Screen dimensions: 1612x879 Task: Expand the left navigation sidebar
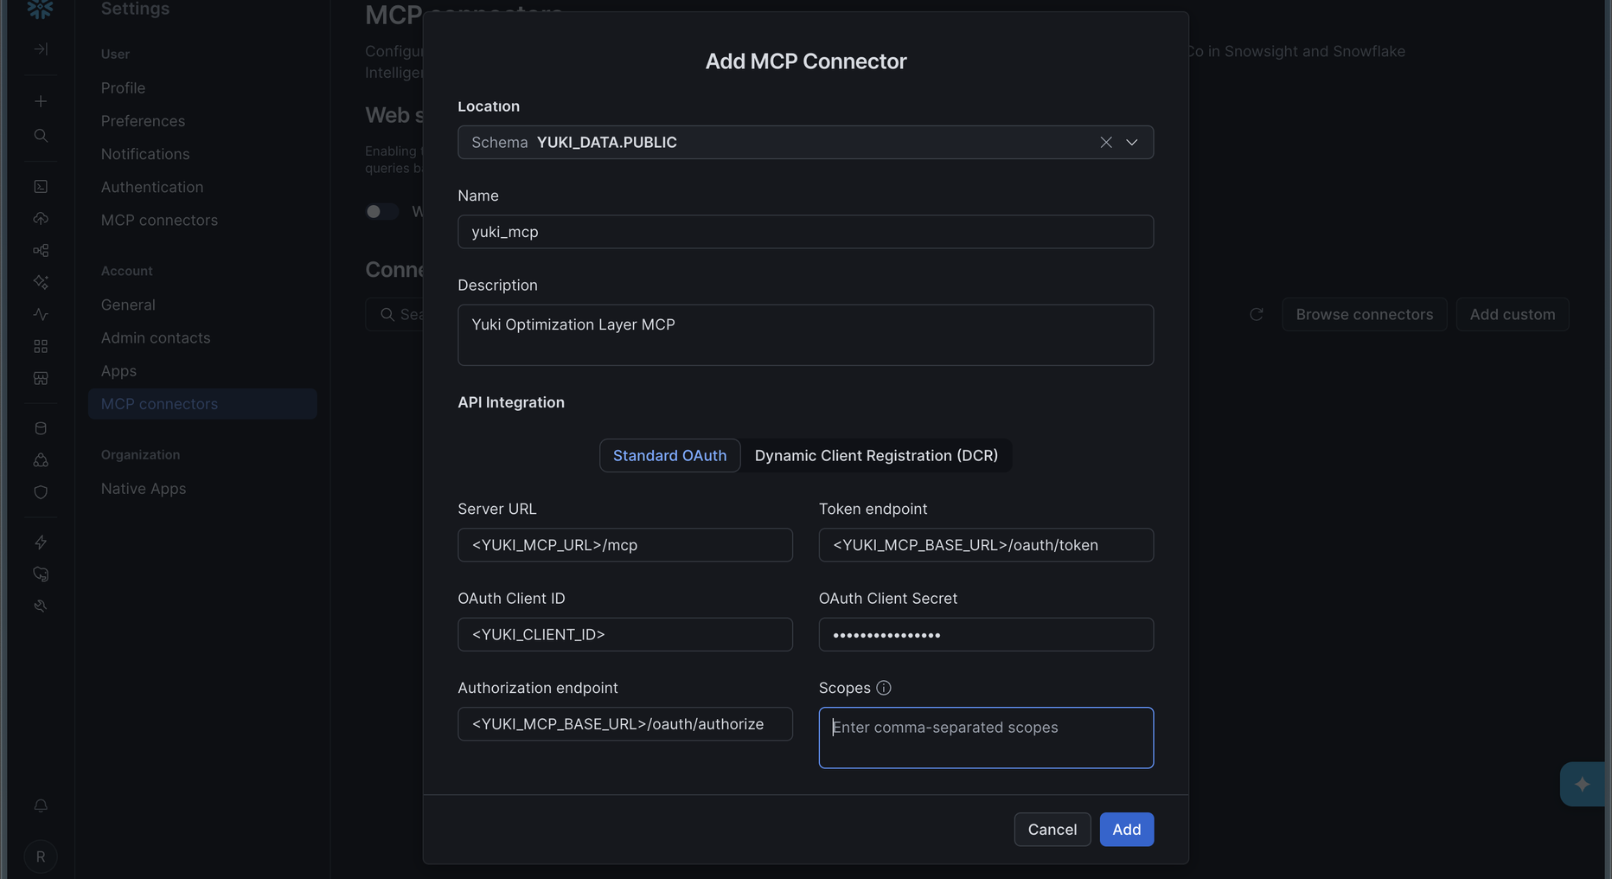[x=41, y=49]
